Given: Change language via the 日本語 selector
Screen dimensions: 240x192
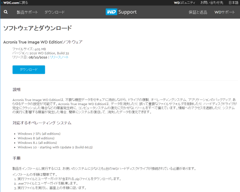Looking at the screenshot, I should [233, 3].
